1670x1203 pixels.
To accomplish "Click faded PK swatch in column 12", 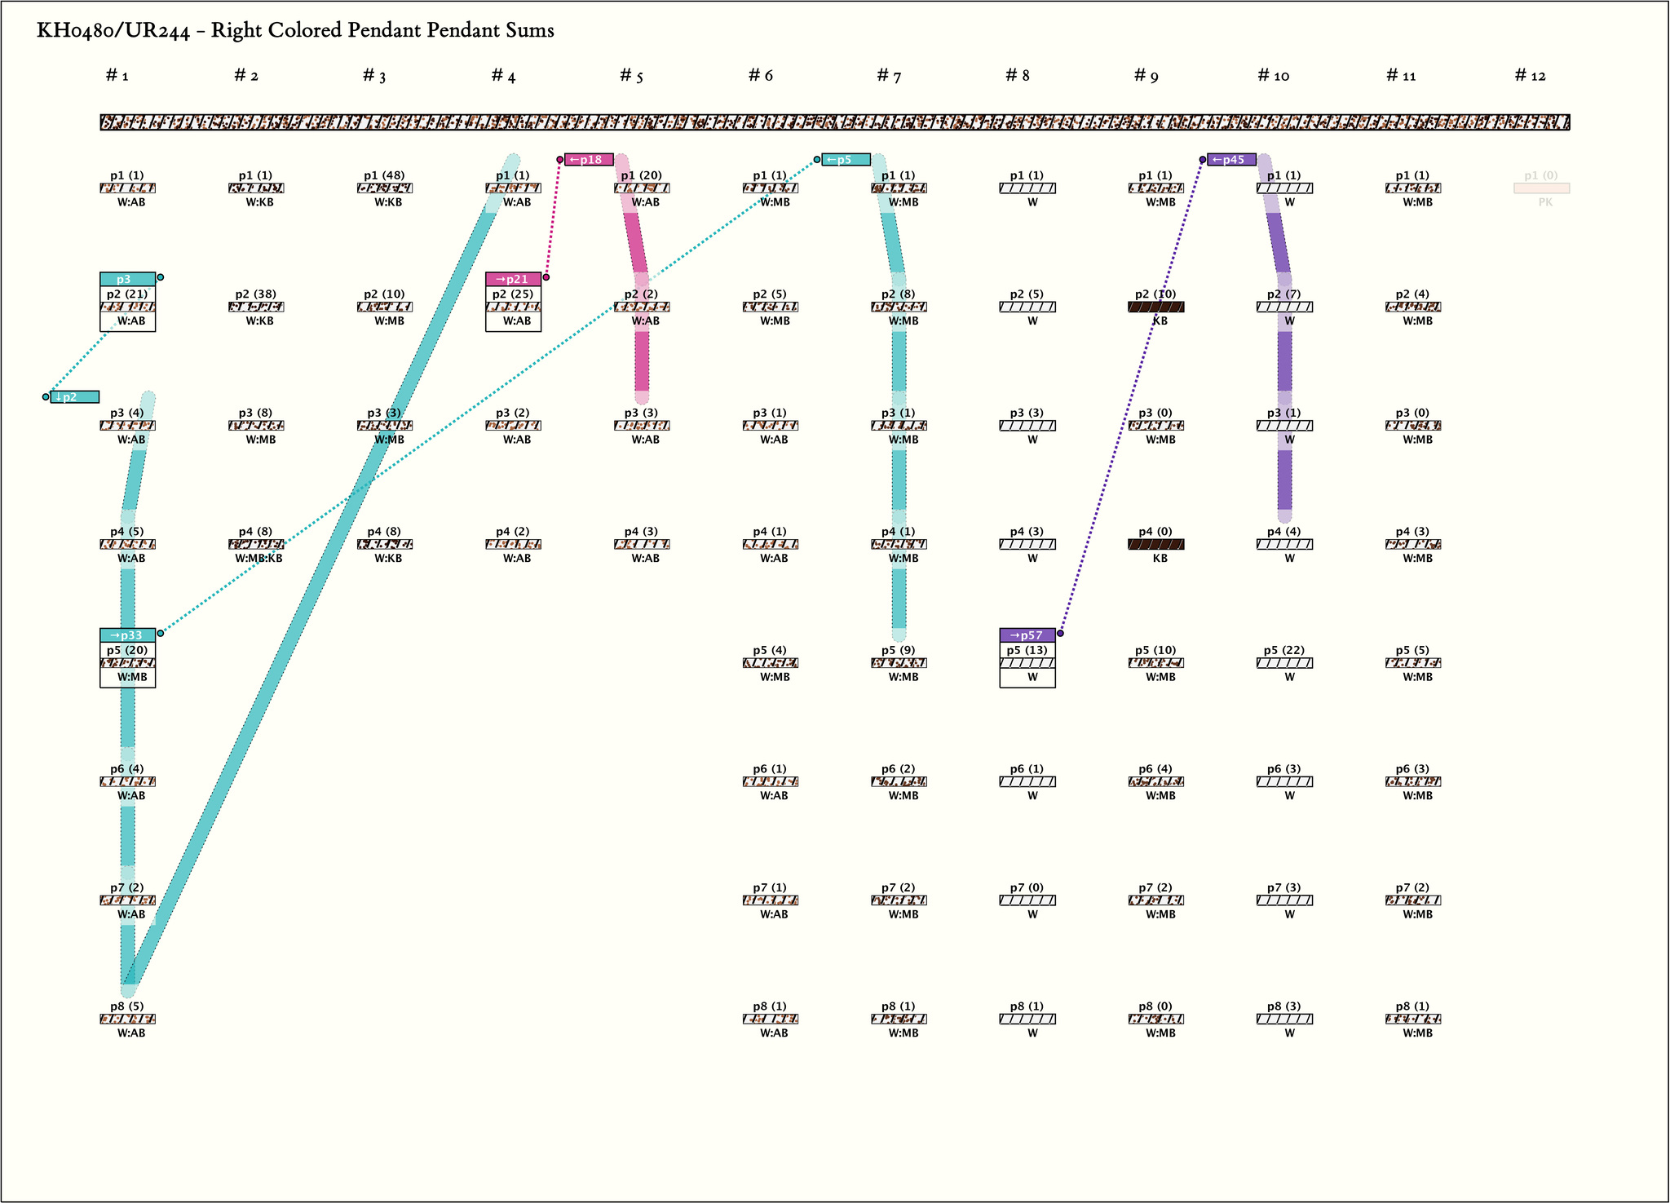I will (1541, 188).
